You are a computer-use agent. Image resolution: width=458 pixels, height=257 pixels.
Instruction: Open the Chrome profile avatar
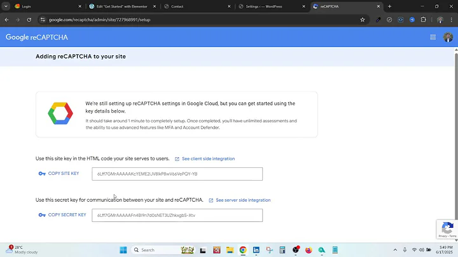click(440, 20)
